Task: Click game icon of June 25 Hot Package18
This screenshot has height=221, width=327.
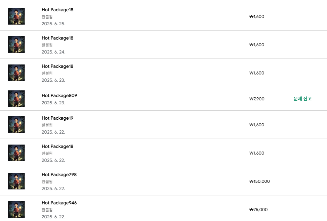Action: (x=16, y=16)
